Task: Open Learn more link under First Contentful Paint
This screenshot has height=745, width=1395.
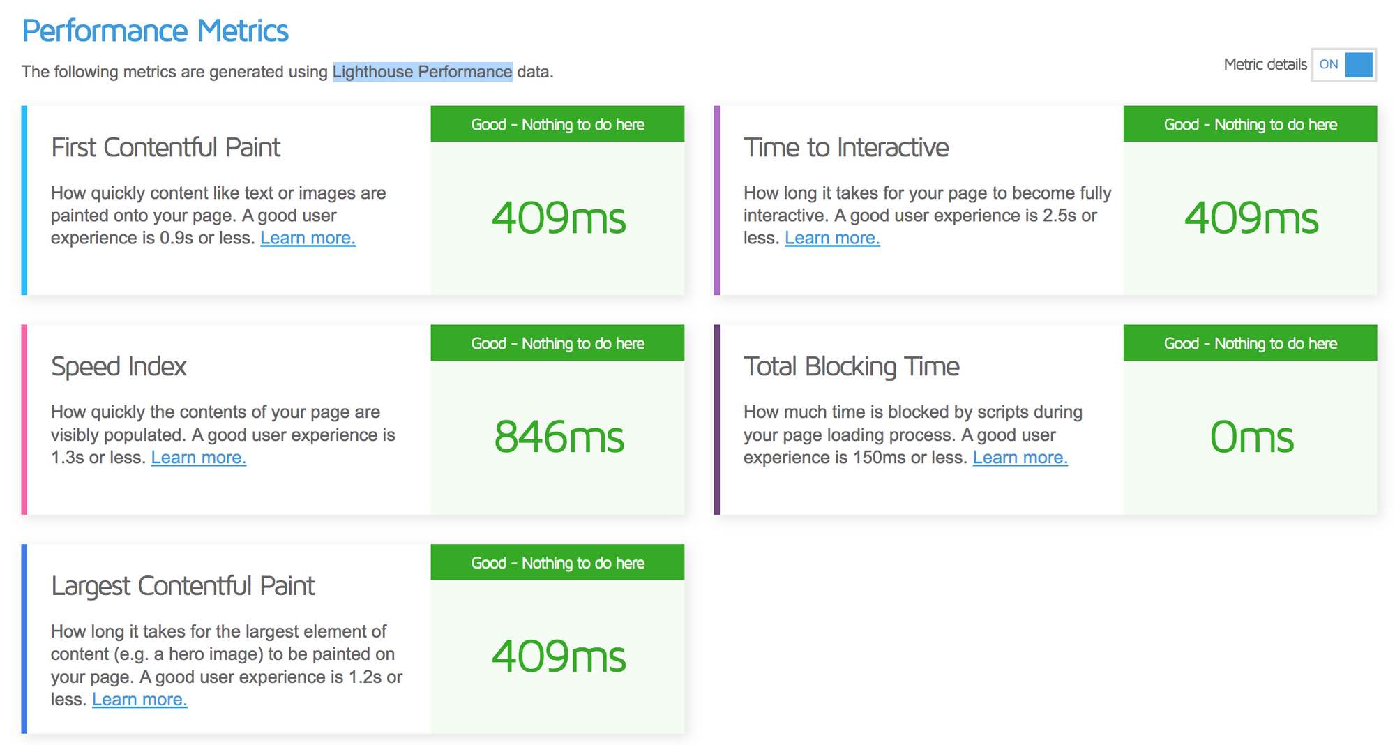Action: point(308,238)
